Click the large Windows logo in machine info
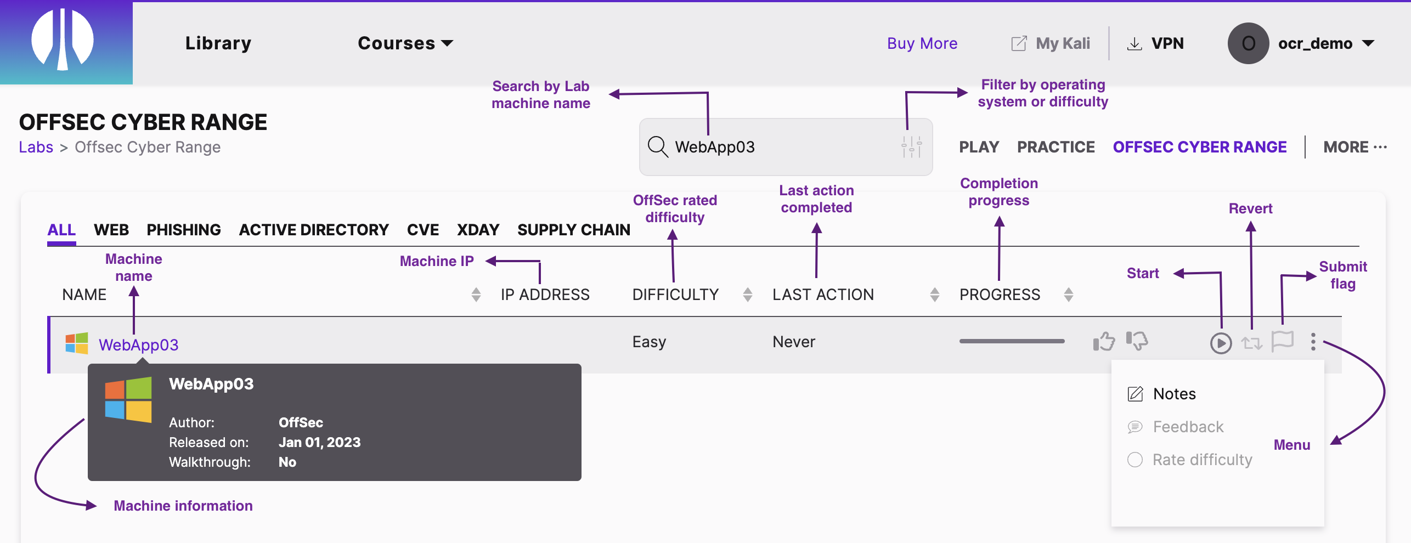Viewport: 1411px width, 543px height. click(x=128, y=399)
